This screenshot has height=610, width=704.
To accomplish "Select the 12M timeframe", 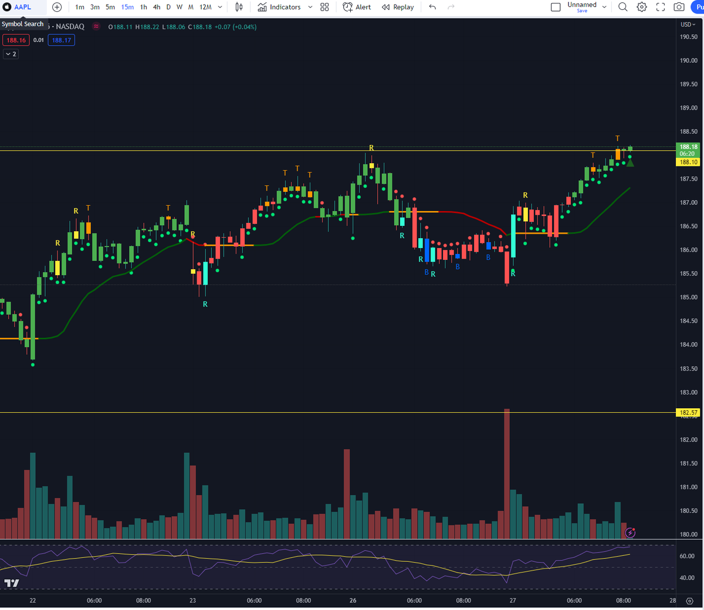I will coord(205,7).
